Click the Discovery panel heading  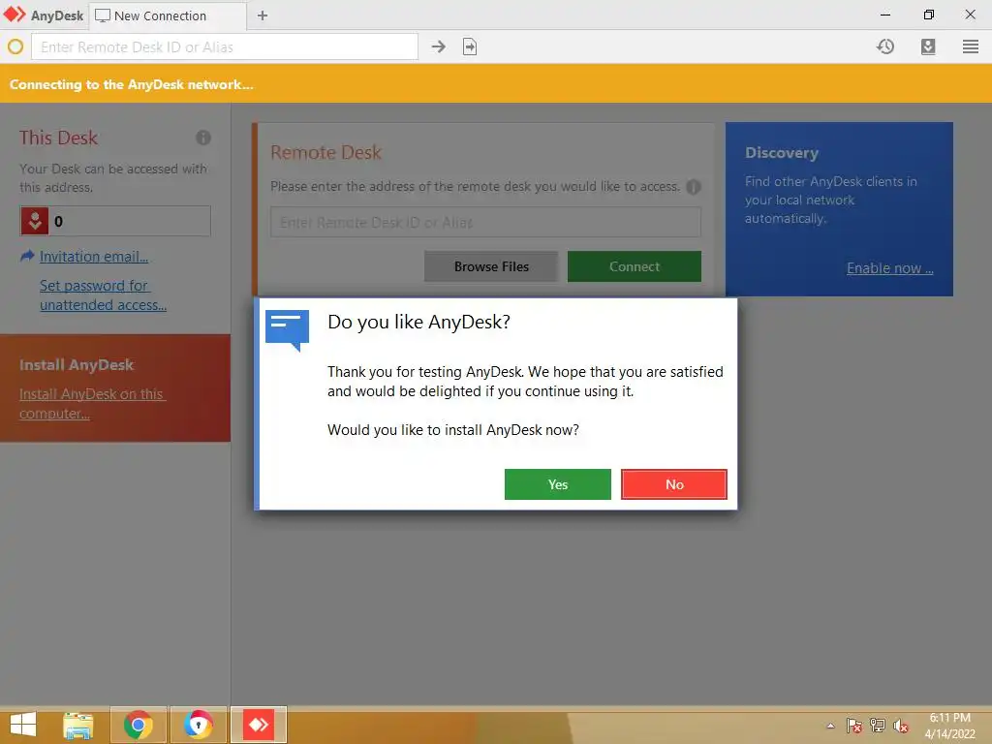pos(782,152)
